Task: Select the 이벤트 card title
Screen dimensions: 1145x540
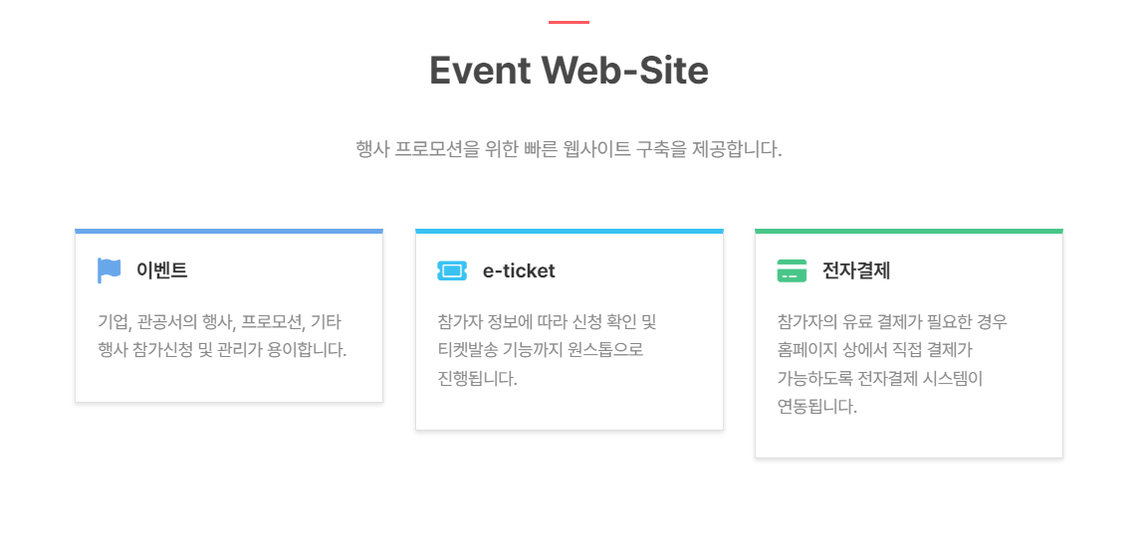Action: coord(162,270)
